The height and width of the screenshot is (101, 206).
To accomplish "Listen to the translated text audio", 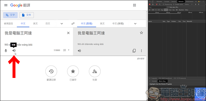I will click(79, 51).
